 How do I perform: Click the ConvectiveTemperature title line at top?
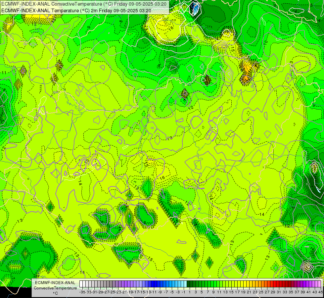point(84,4)
